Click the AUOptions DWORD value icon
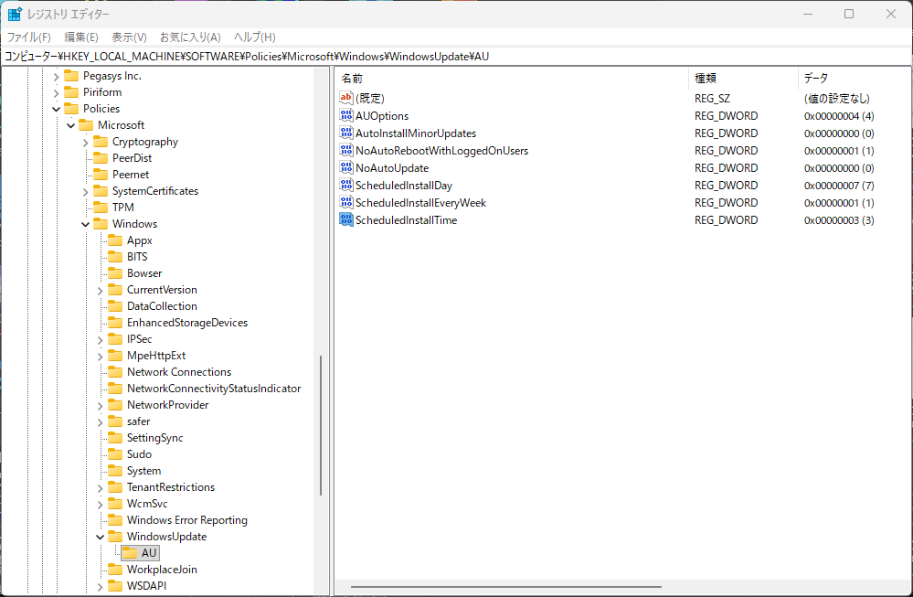The height and width of the screenshot is (597, 913). tap(345, 116)
